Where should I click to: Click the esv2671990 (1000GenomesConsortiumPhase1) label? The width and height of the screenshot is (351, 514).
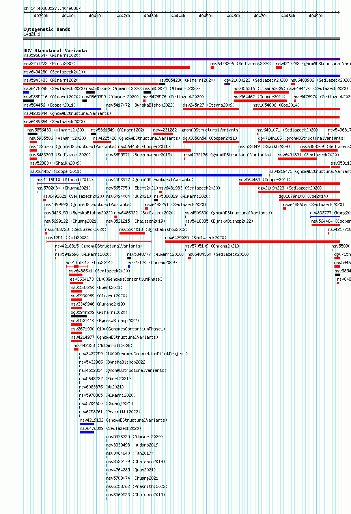(x=118, y=329)
